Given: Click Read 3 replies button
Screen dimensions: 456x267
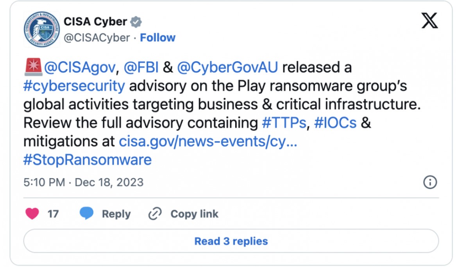Looking at the screenshot, I should click(231, 241).
